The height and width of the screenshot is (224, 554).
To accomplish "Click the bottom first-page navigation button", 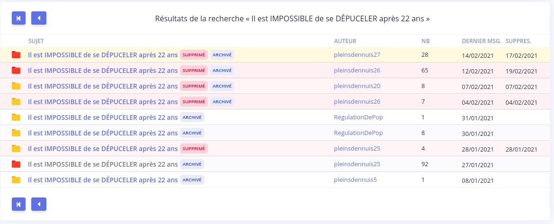I will tap(19, 204).
